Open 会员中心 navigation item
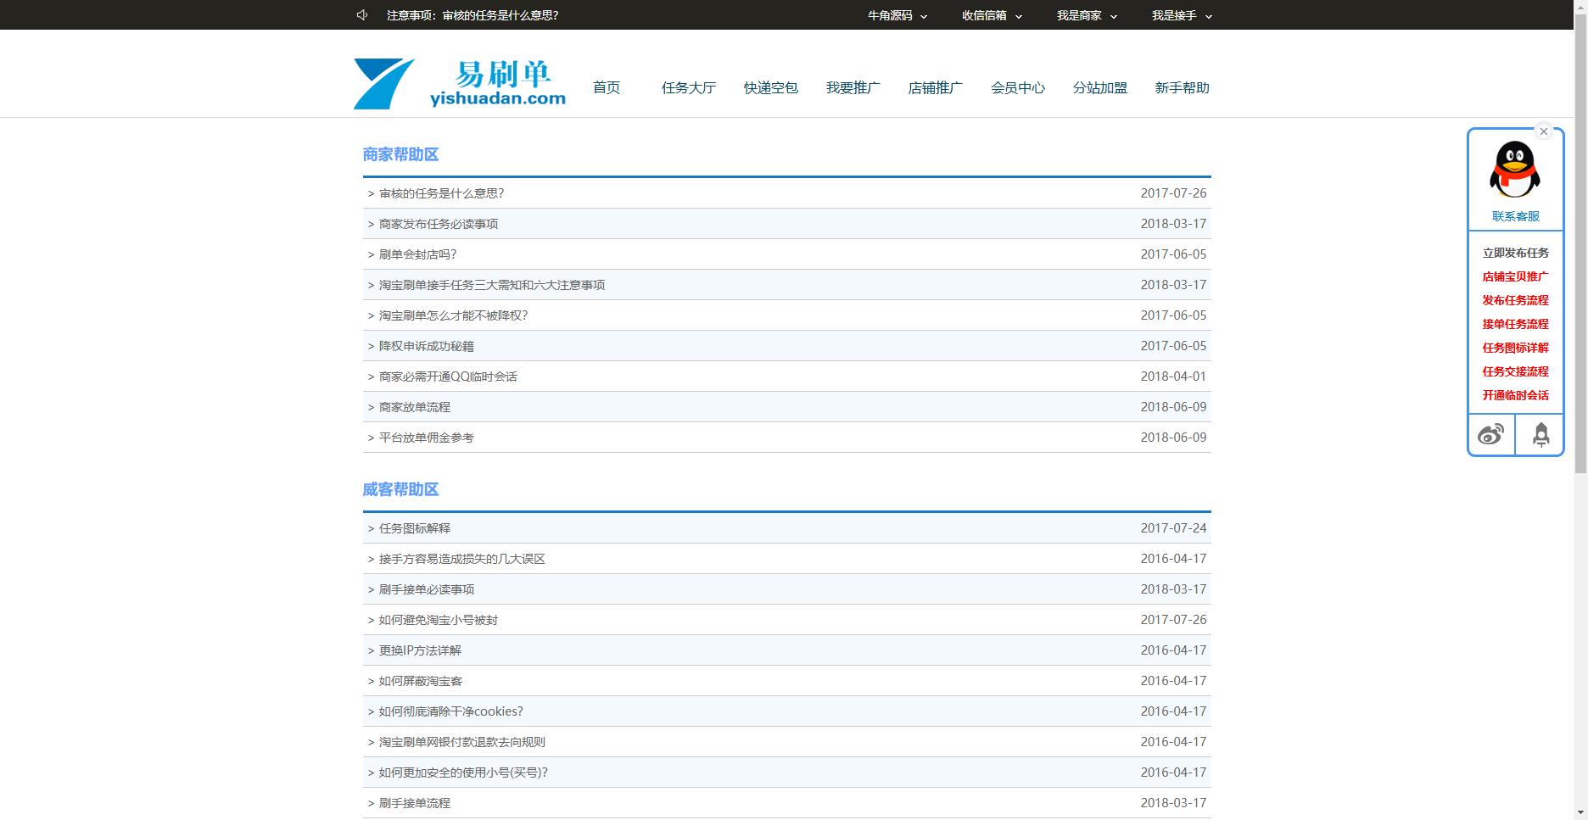This screenshot has height=820, width=1588. [x=1017, y=88]
